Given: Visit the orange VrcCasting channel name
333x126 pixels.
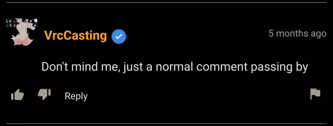Looking at the screenshot, I should click(x=75, y=36).
